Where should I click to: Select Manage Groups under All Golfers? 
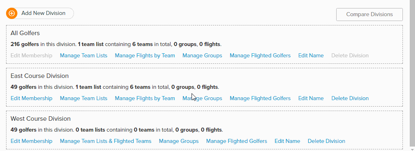tap(202, 56)
